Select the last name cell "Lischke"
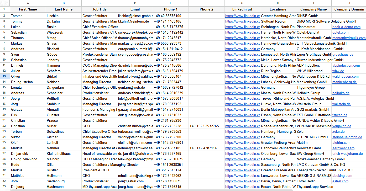 [64, 16]
